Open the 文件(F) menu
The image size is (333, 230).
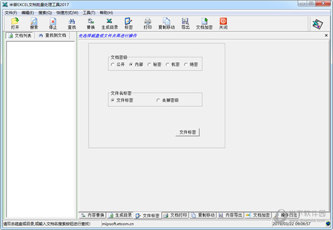[11, 13]
